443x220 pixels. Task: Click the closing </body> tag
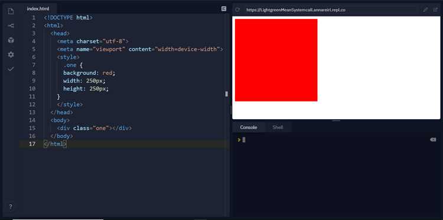tap(61, 136)
